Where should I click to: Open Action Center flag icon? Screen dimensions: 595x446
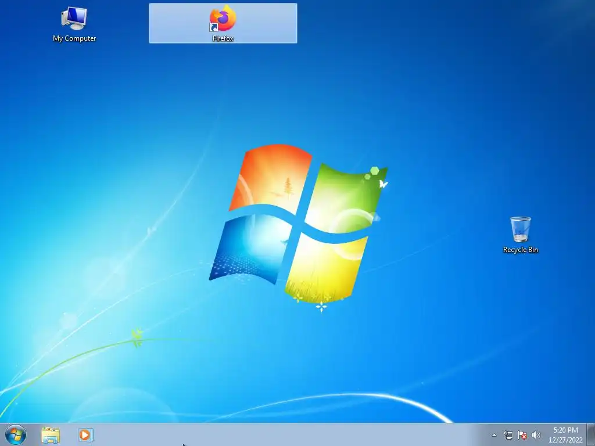click(522, 435)
